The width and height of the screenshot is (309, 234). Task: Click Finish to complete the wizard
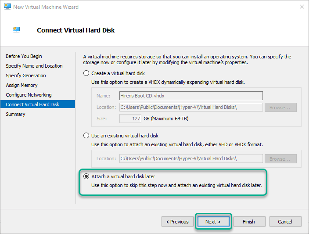click(249, 222)
